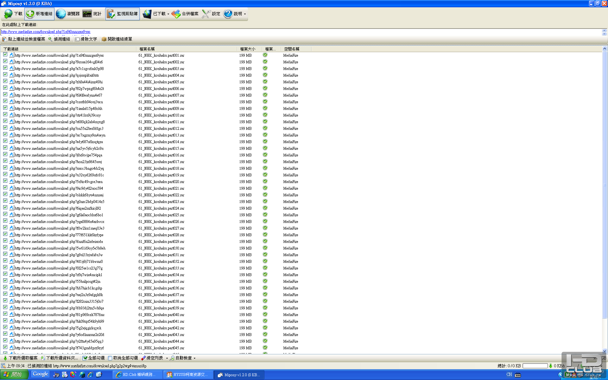Uncheck the kouhaku.part010.rar row checkbox

click(x=5, y=115)
